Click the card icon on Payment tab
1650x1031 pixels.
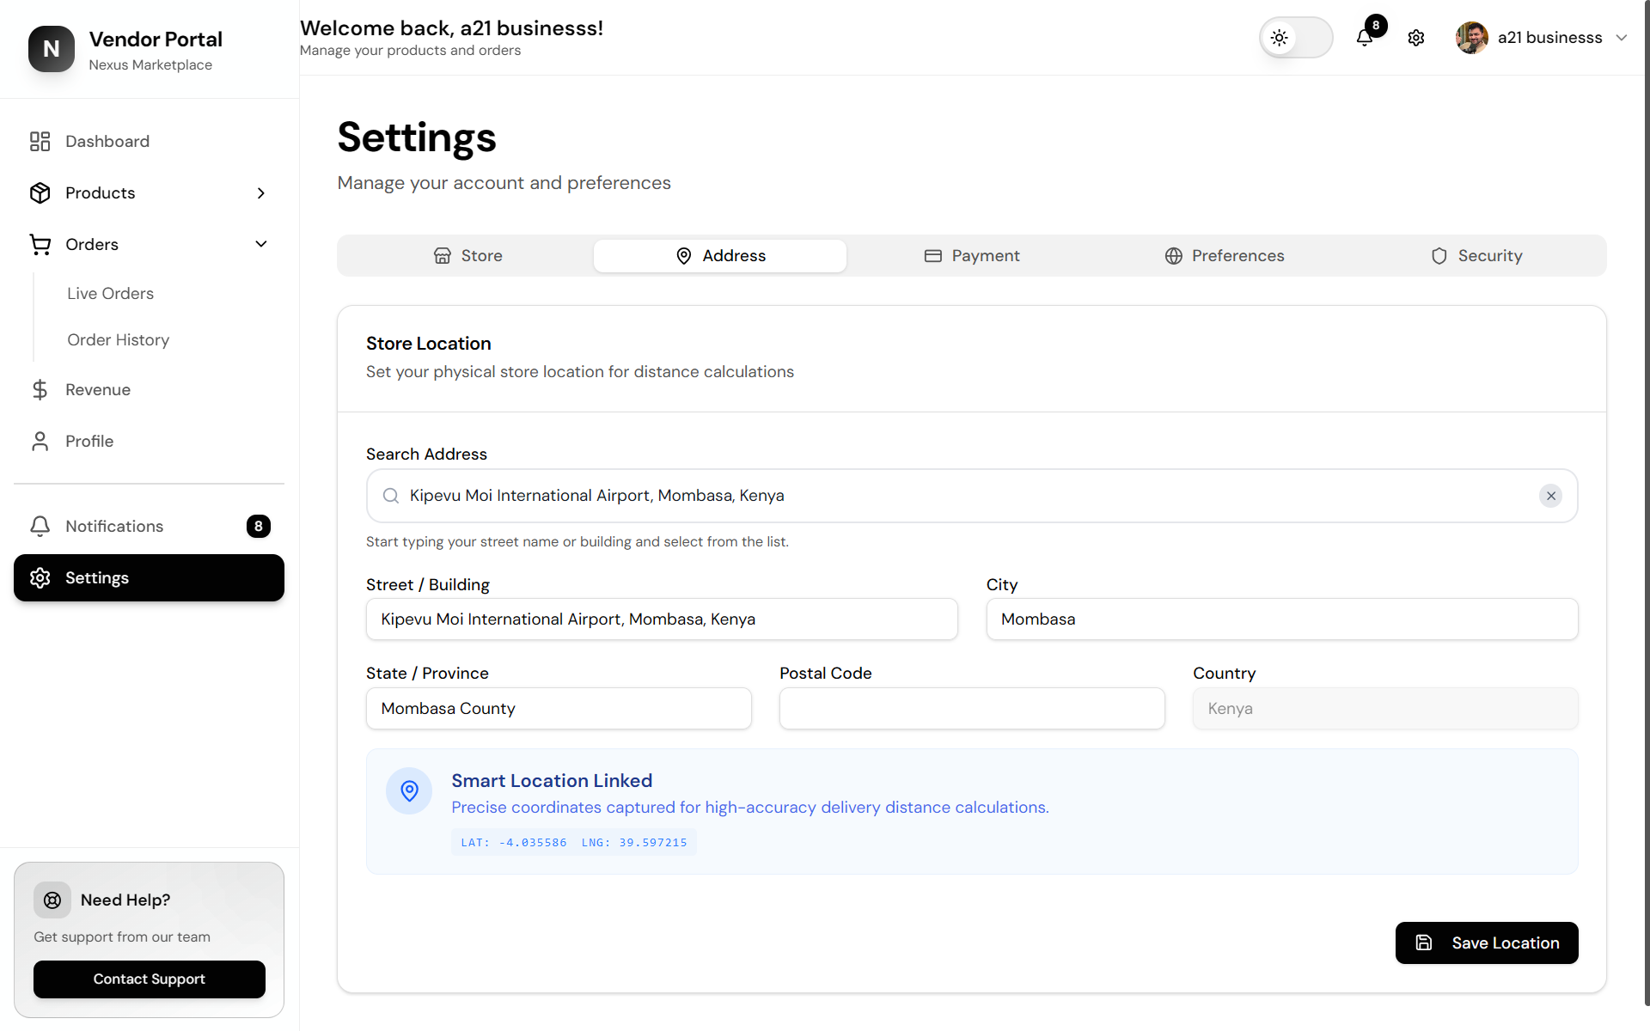(x=933, y=256)
